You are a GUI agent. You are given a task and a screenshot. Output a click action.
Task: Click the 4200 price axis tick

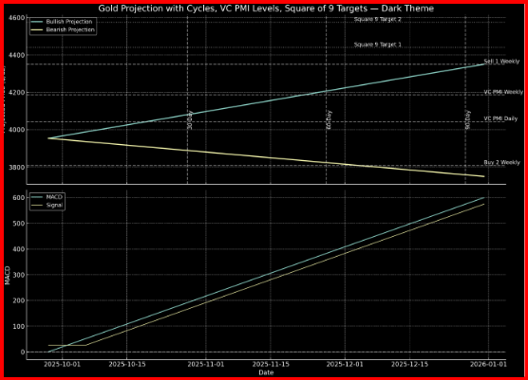(16, 93)
